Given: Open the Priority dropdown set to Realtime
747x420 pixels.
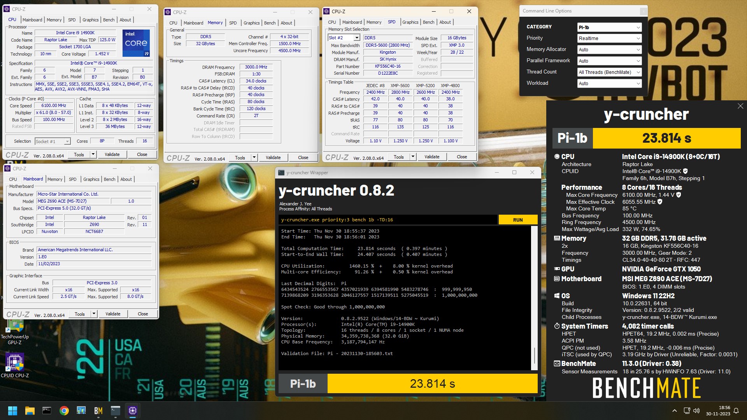Looking at the screenshot, I should 609,38.
